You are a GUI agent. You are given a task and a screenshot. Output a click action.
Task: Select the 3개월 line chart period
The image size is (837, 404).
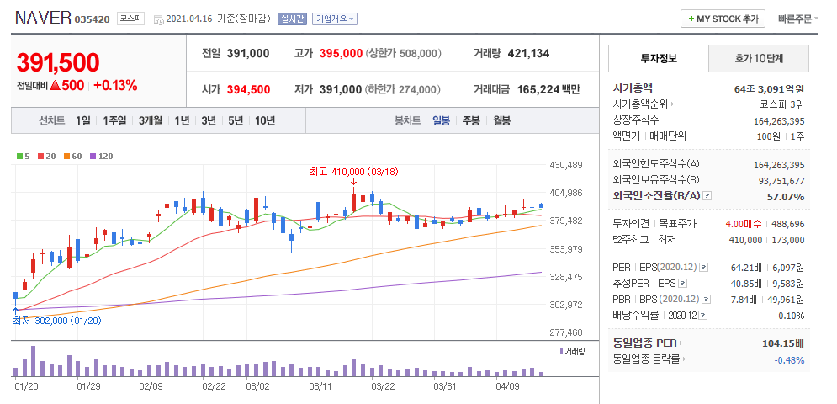(x=150, y=120)
